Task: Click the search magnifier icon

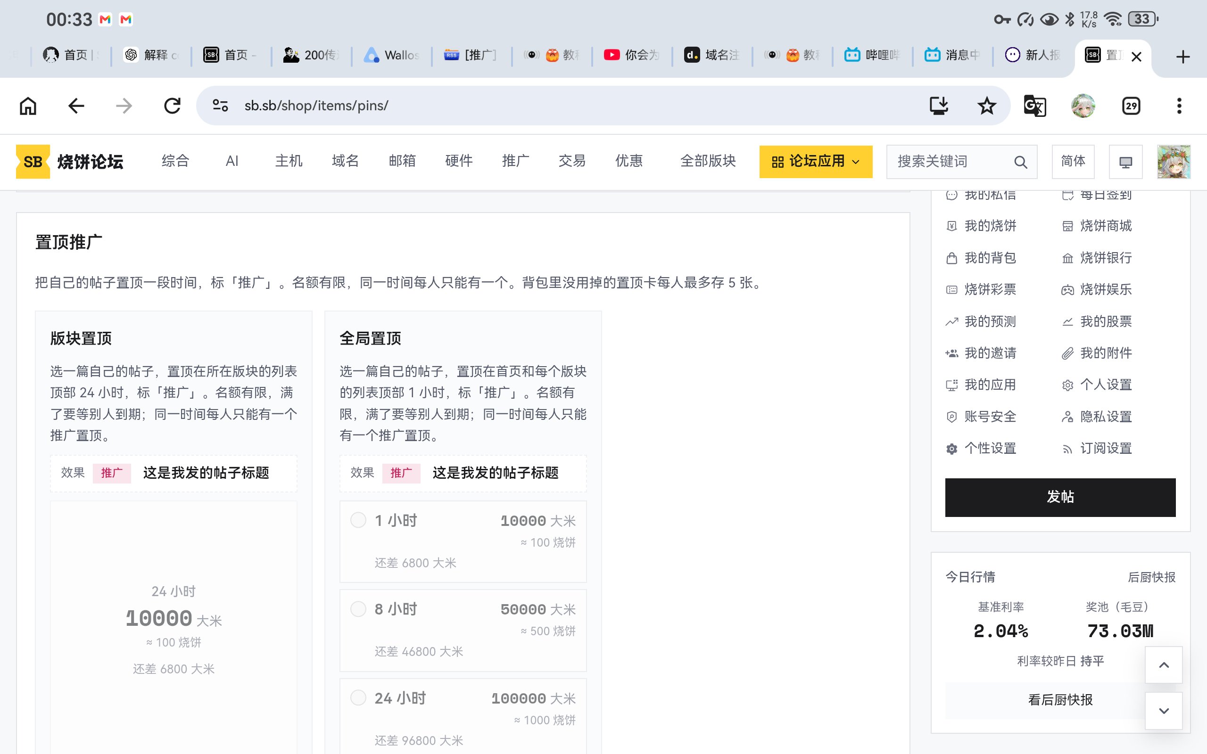Action: pyautogui.click(x=1020, y=162)
